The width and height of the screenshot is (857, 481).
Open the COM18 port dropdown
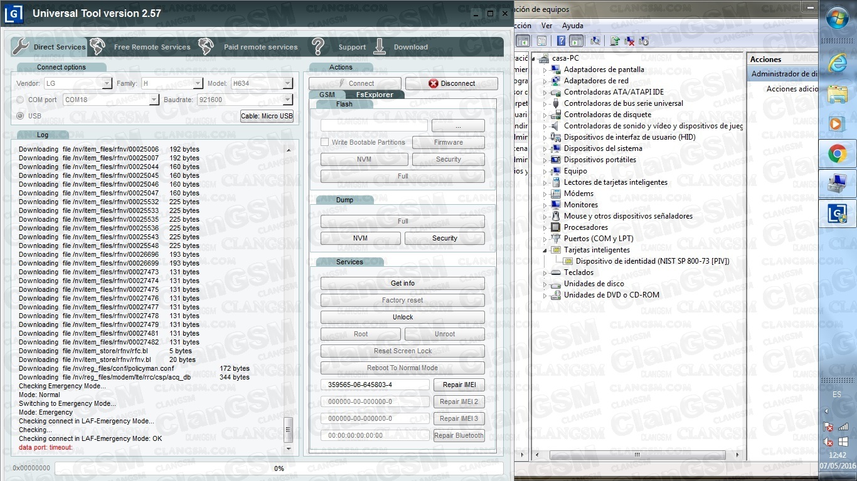[x=111, y=100]
